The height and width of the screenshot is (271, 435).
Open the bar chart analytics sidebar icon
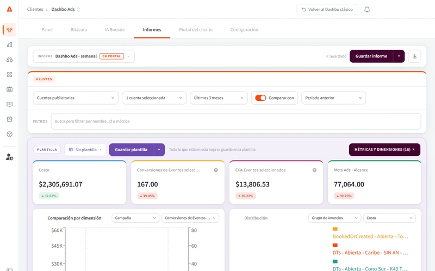(x=9, y=44)
